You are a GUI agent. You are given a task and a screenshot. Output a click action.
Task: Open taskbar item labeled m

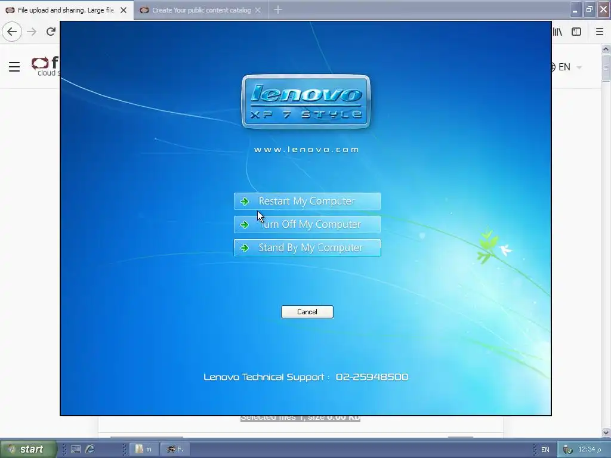143,450
